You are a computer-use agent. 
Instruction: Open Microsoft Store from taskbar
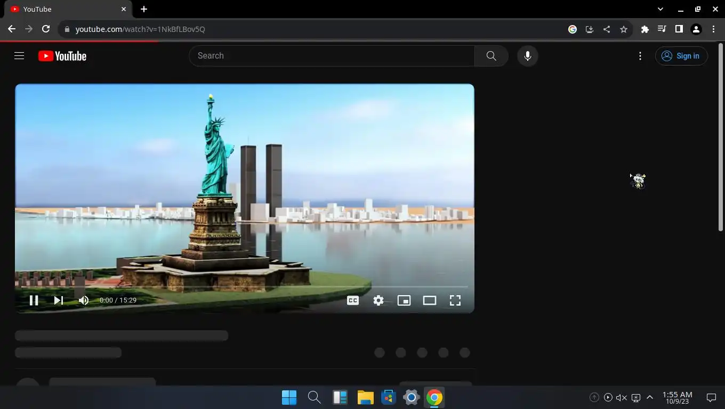click(x=389, y=397)
